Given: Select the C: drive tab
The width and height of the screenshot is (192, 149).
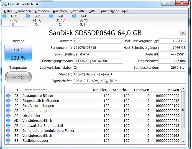Looking at the screenshot, I should (14, 20).
